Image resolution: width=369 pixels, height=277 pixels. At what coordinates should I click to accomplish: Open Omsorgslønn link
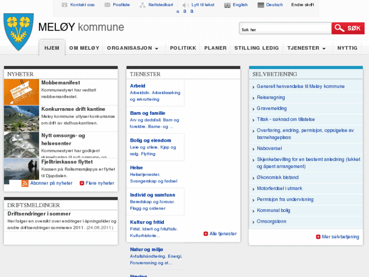272,222
